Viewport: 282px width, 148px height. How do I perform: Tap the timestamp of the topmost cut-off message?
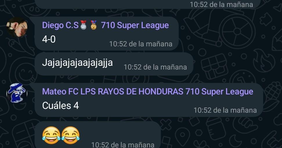pos(221,4)
